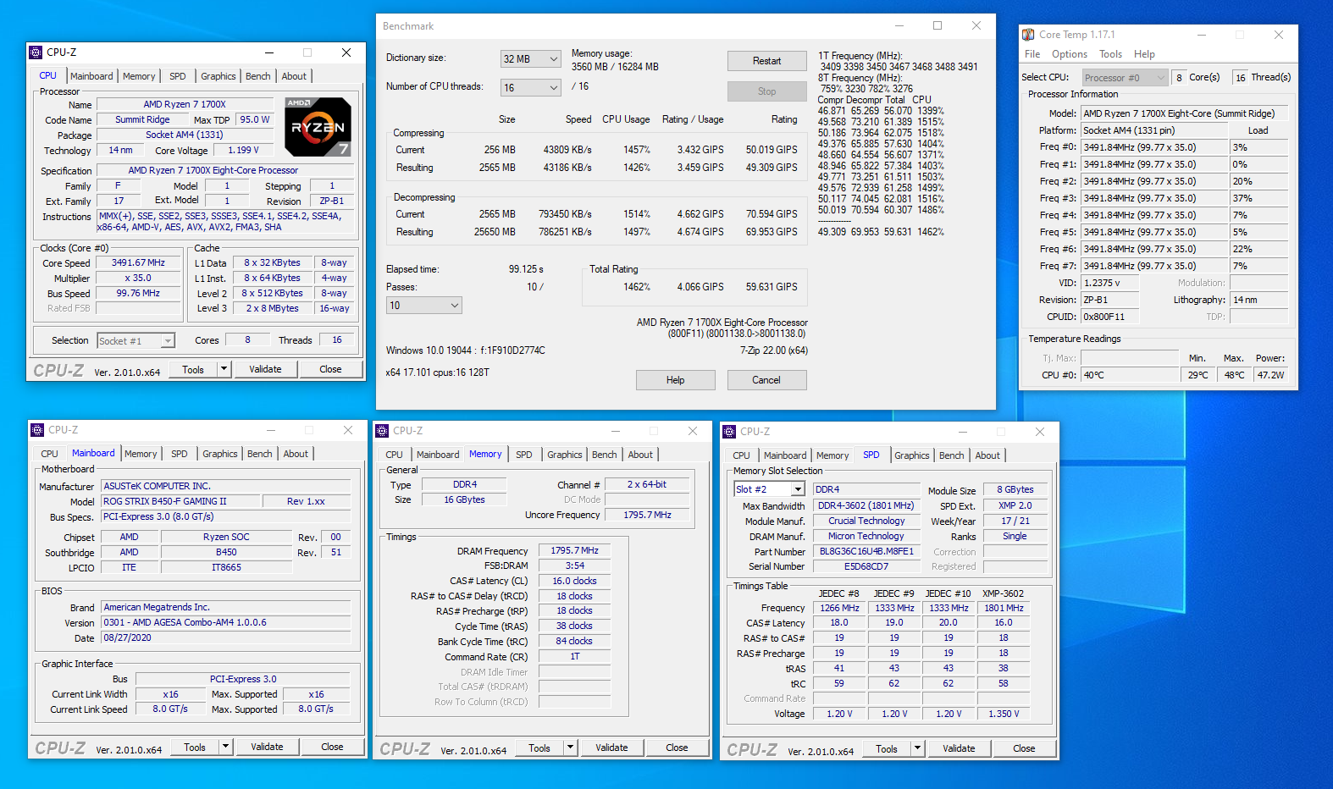Screen dimensions: 1333x789
Task: Click Close button in CPU-Z SPD window
Action: [x=1025, y=748]
